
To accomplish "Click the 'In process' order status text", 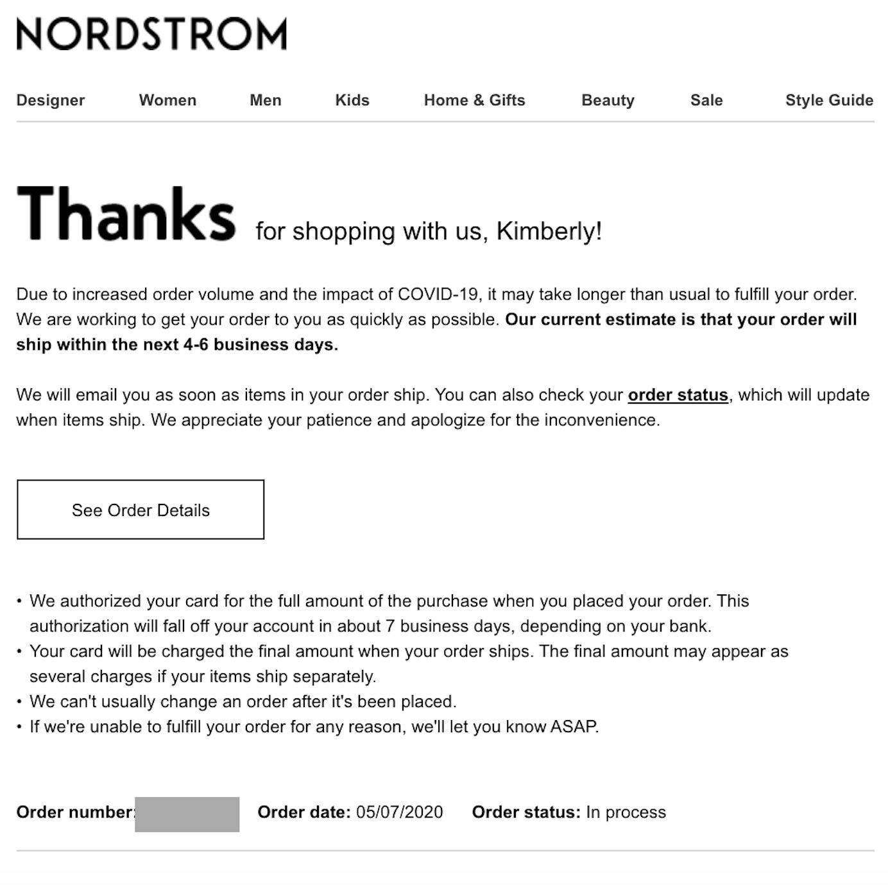I will click(x=626, y=812).
